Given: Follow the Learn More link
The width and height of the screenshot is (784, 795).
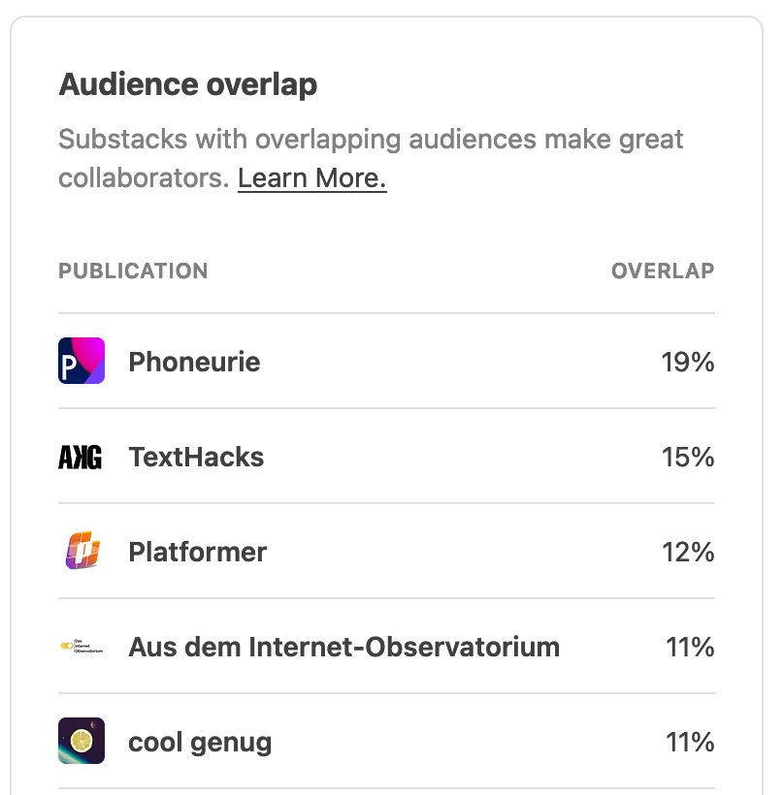Looking at the screenshot, I should (x=312, y=178).
